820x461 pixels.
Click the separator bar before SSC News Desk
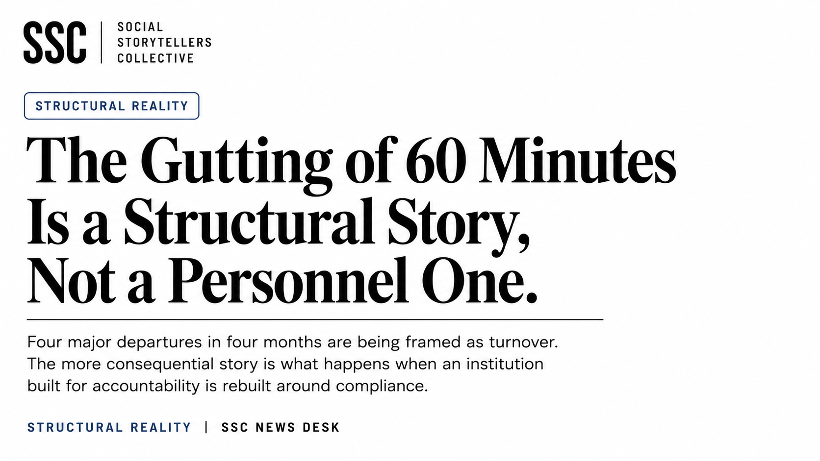(206, 428)
